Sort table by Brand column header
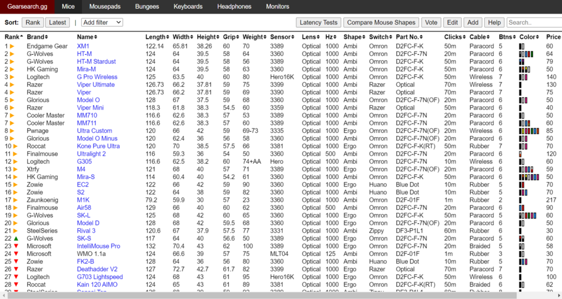 37,37
